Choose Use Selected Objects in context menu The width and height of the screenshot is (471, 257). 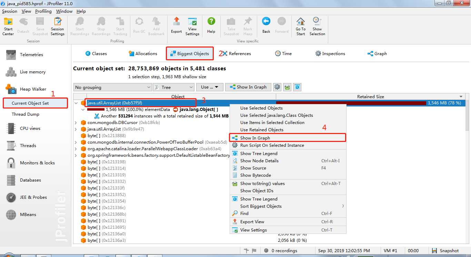point(288,108)
